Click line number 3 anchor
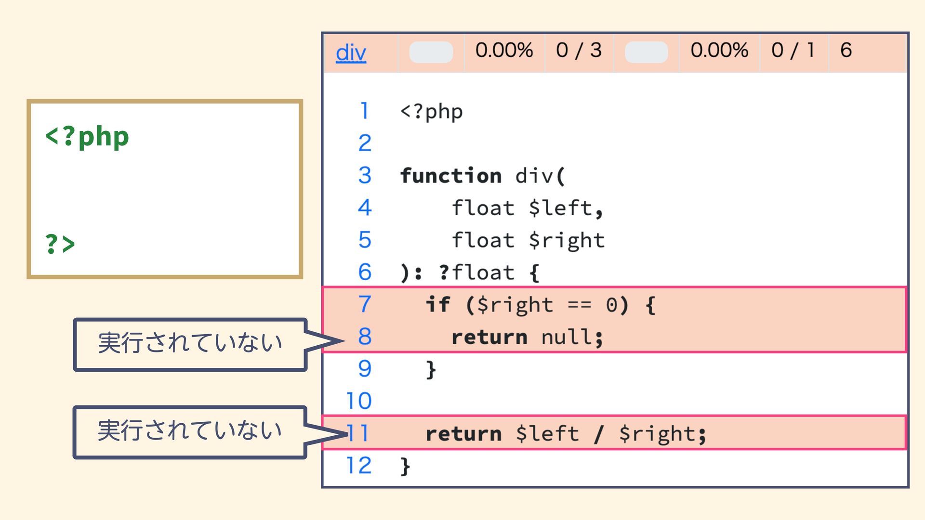Screen dimensions: 925x520 coord(365,175)
